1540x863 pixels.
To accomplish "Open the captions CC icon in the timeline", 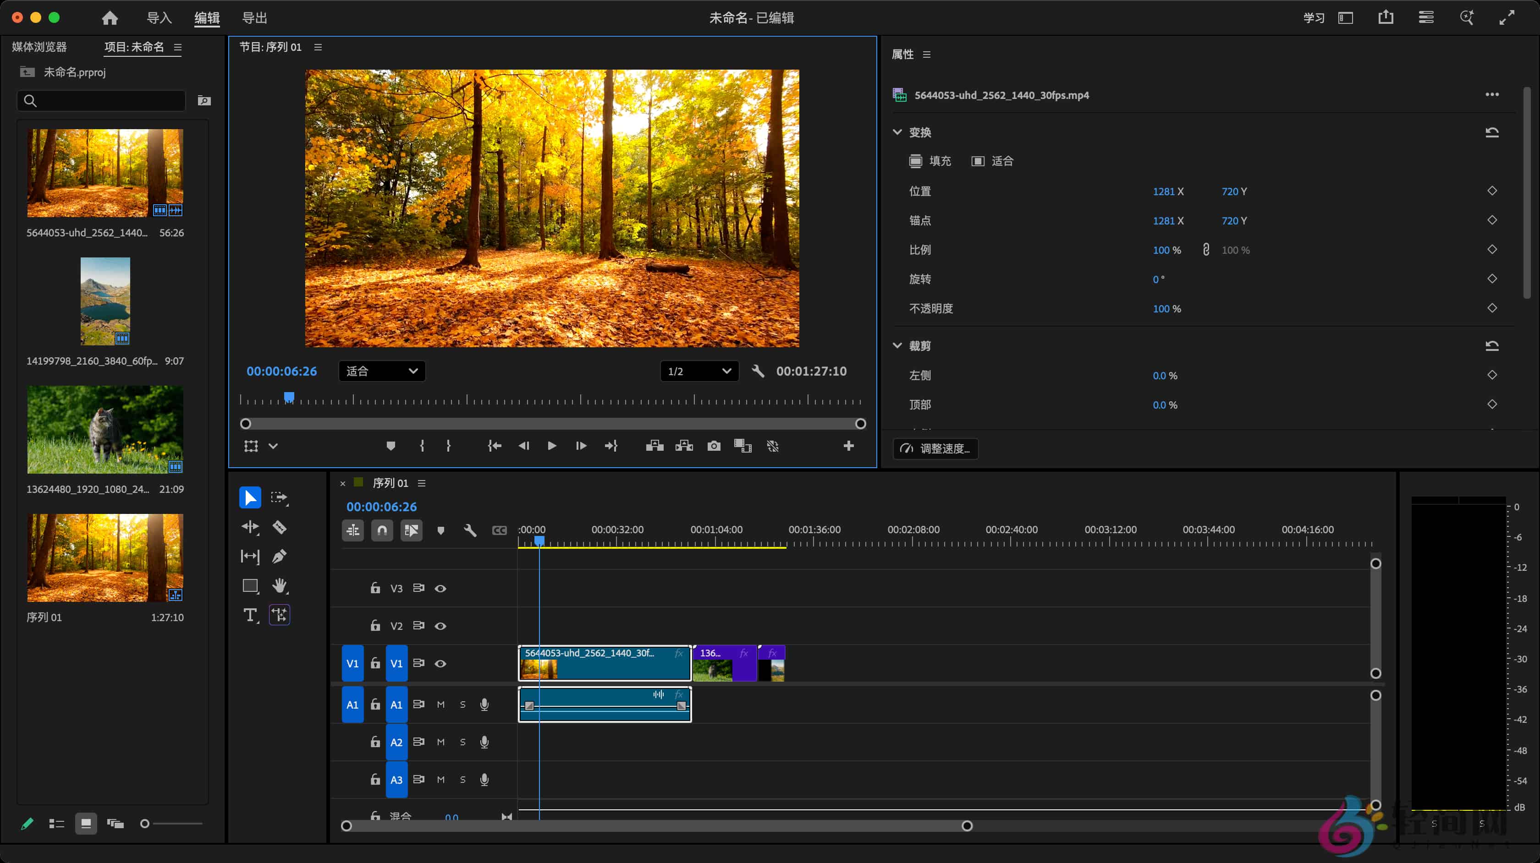I will coord(500,530).
